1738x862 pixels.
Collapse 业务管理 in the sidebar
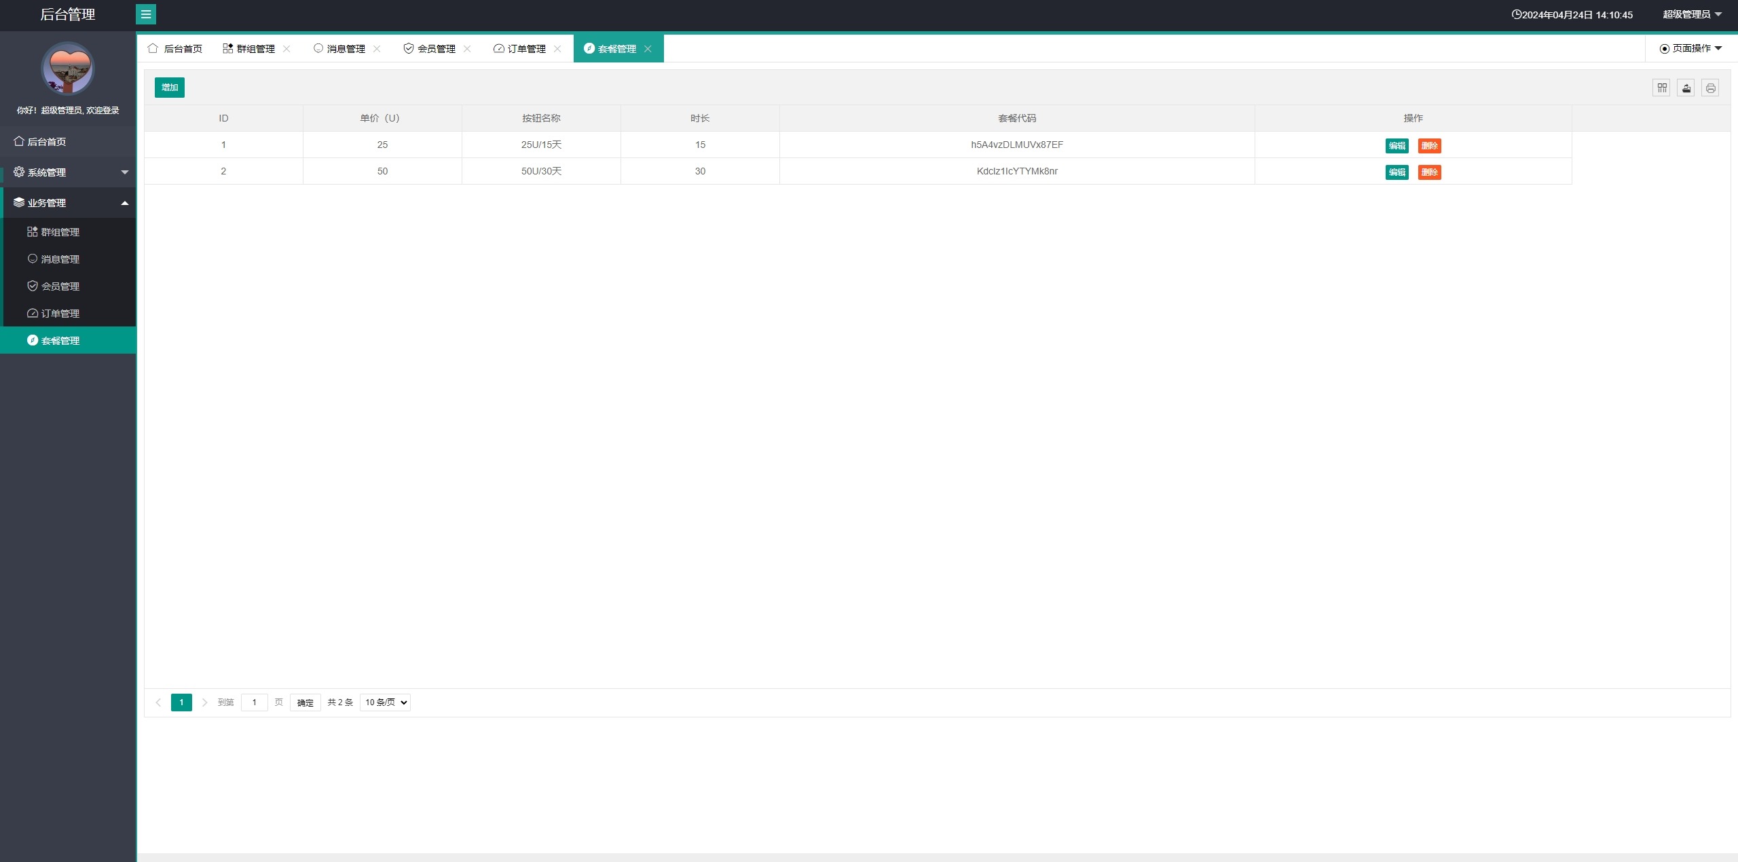(68, 203)
